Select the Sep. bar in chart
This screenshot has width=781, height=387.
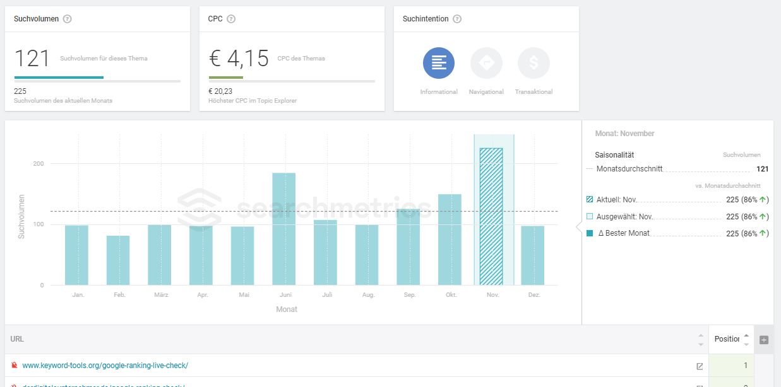408,247
